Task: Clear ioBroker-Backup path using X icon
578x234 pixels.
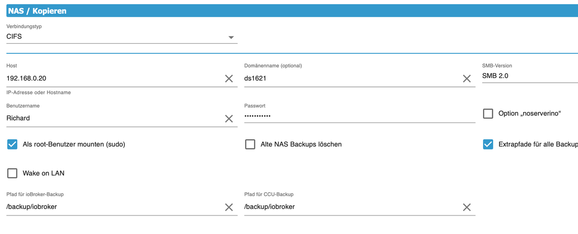Action: (229, 207)
